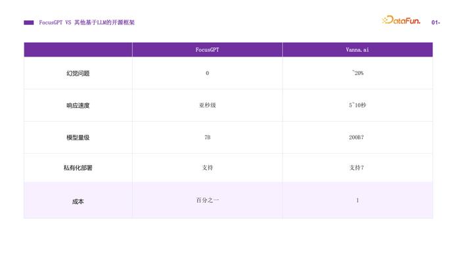The height and width of the screenshot is (259, 460).
Task: Click the 亚秒级 response speed cell
Action: coord(208,105)
